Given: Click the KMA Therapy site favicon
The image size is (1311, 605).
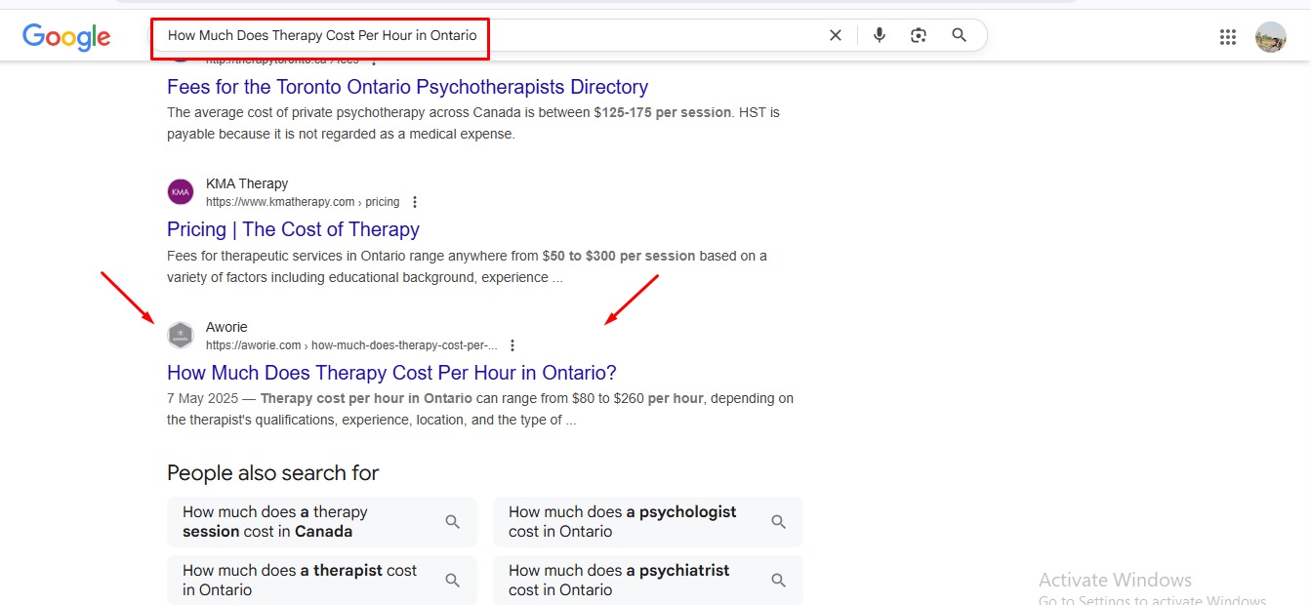Looking at the screenshot, I should pos(181,192).
